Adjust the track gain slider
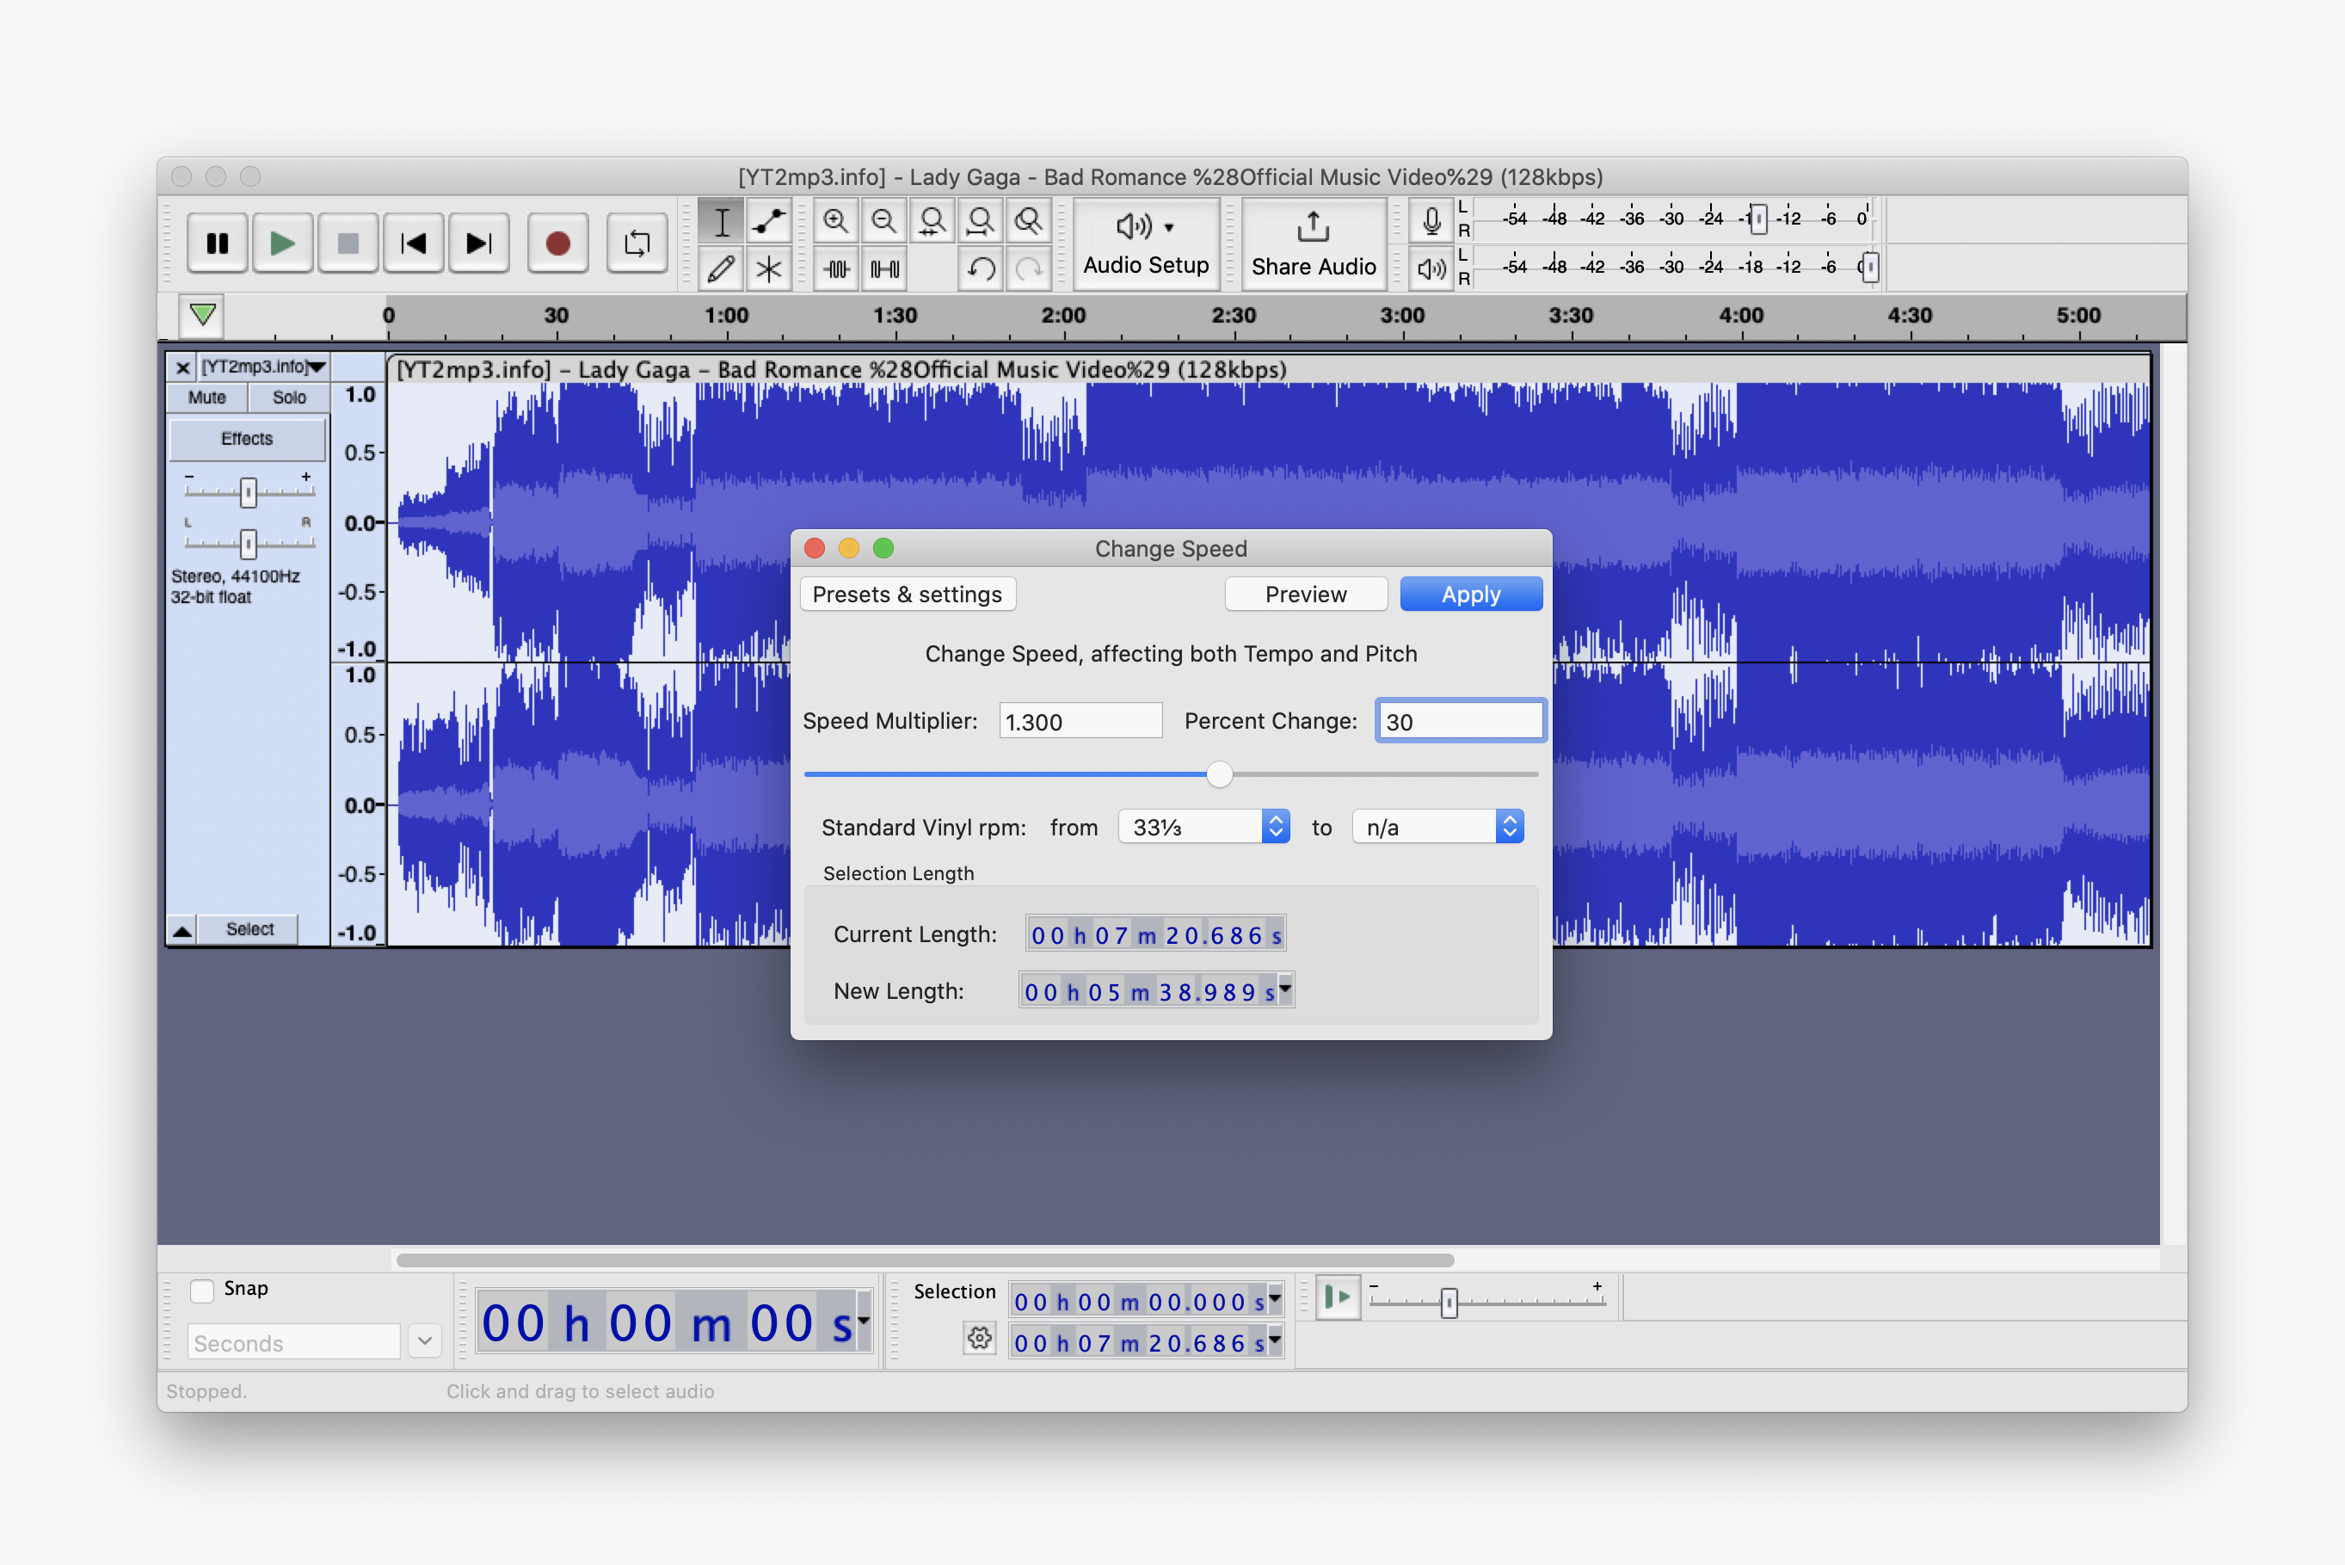This screenshot has width=2345, height=1565. pyautogui.click(x=249, y=491)
